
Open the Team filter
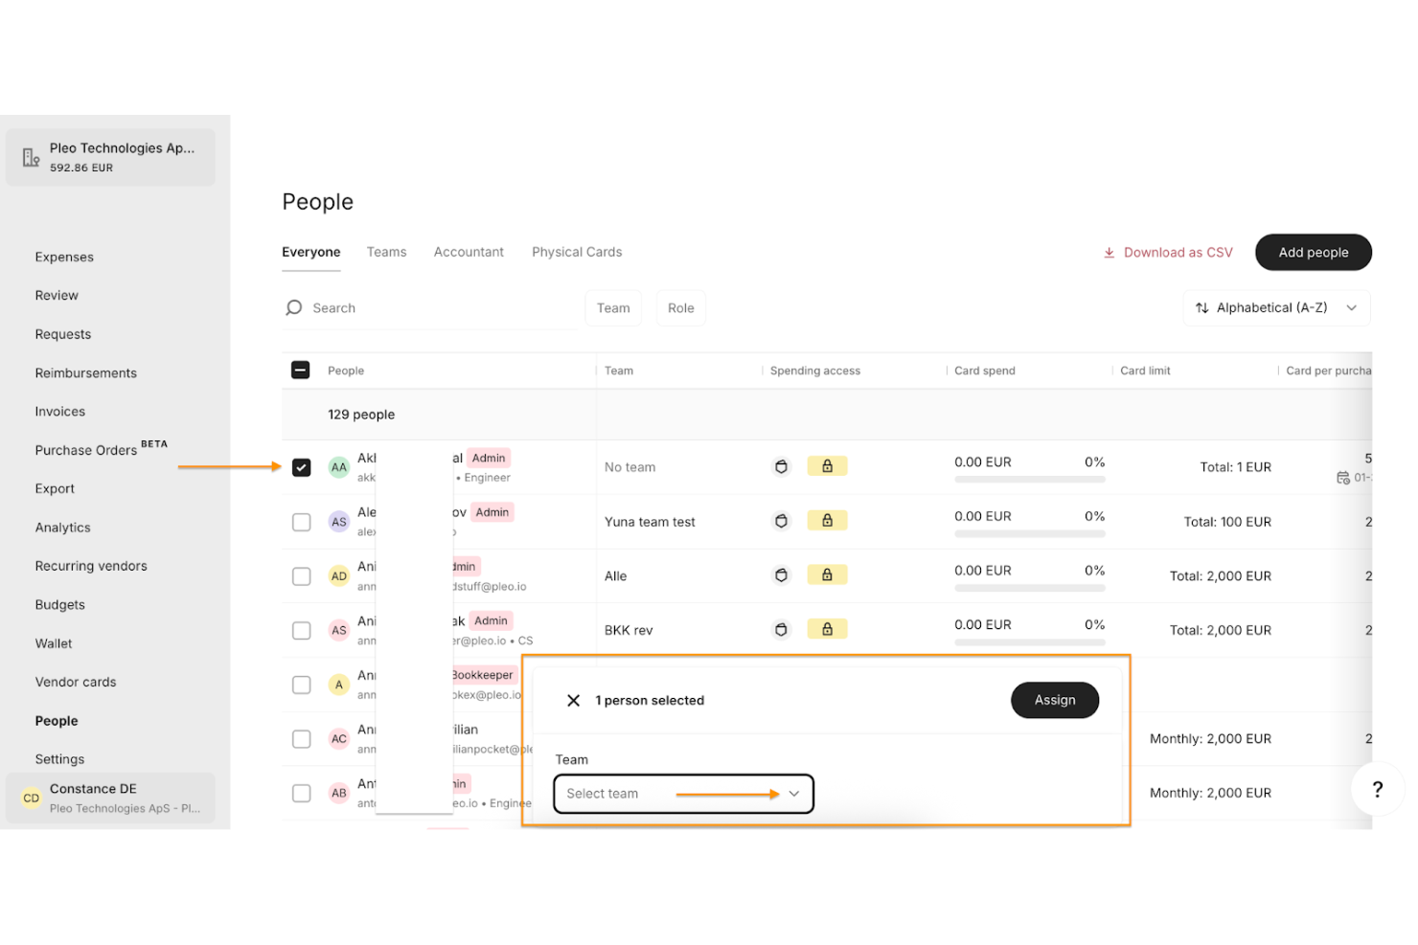(x=613, y=307)
